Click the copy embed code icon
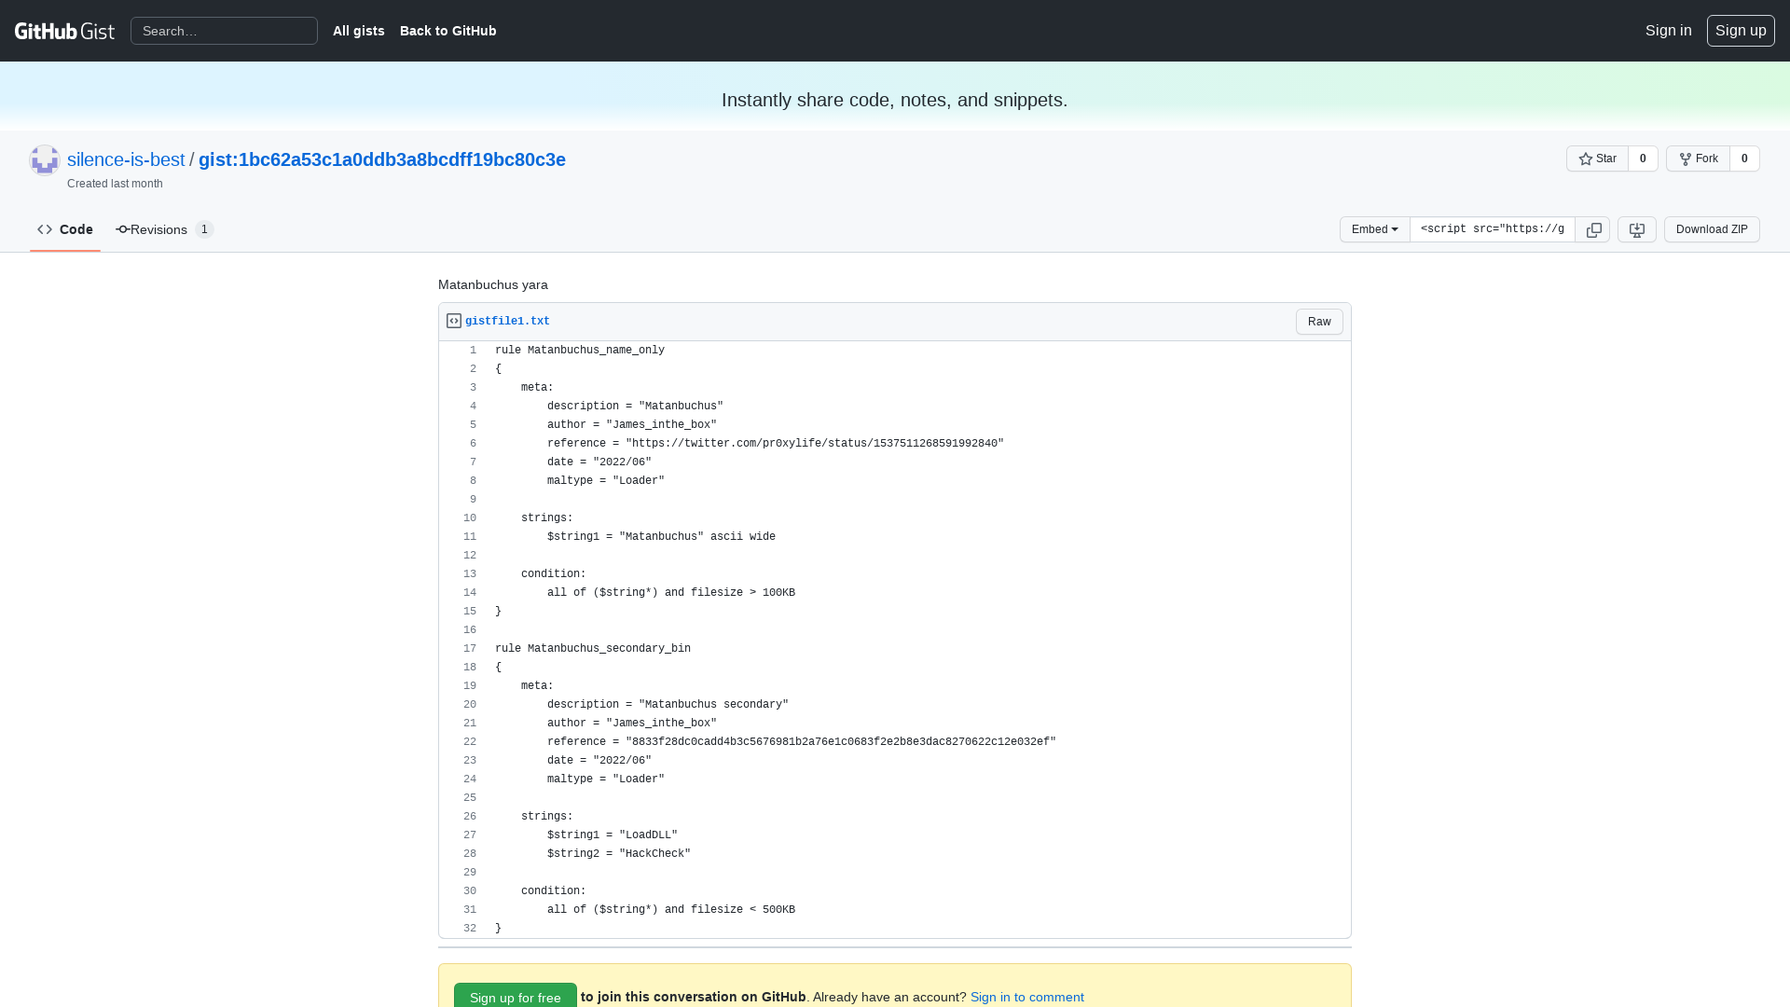Image resolution: width=1790 pixels, height=1007 pixels. (x=1593, y=229)
